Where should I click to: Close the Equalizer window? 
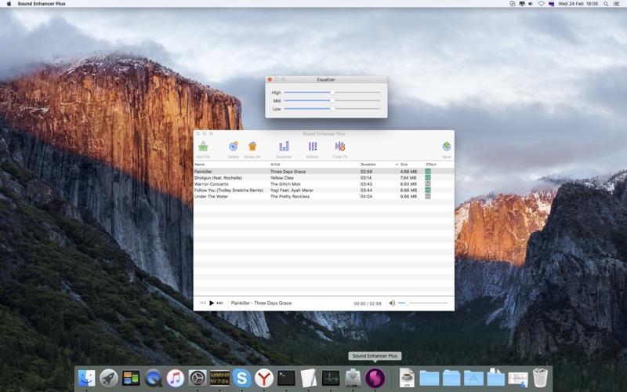pyautogui.click(x=270, y=80)
